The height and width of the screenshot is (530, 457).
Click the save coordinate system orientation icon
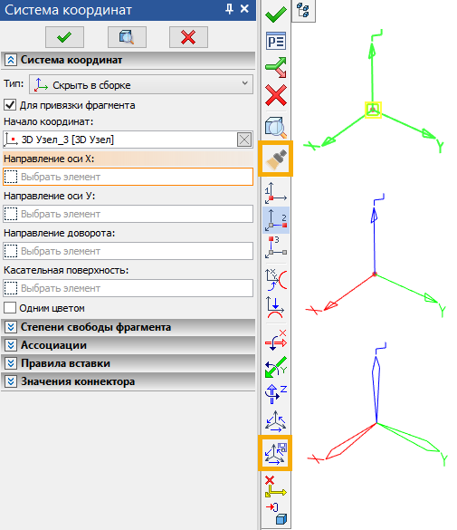coord(275,453)
